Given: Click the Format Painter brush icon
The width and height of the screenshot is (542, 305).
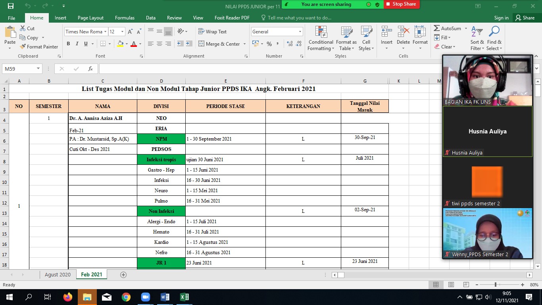Looking at the screenshot, I should [23, 47].
